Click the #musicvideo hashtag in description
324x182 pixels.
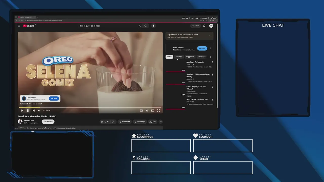[71, 128]
